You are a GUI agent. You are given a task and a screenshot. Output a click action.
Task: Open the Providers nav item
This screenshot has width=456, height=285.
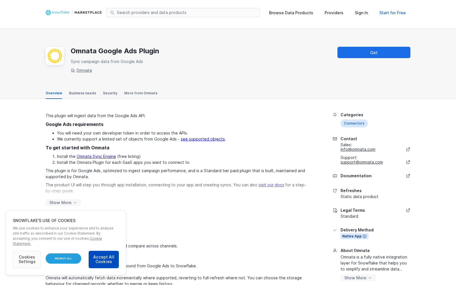click(x=334, y=13)
